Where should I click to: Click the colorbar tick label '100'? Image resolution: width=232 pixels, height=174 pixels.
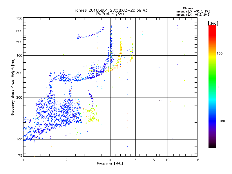tap(220, 53)
